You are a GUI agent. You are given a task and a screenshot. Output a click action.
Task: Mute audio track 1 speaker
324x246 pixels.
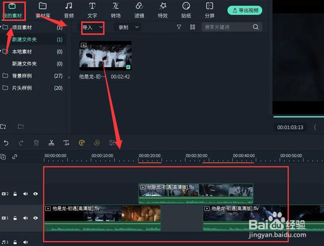click(25, 242)
